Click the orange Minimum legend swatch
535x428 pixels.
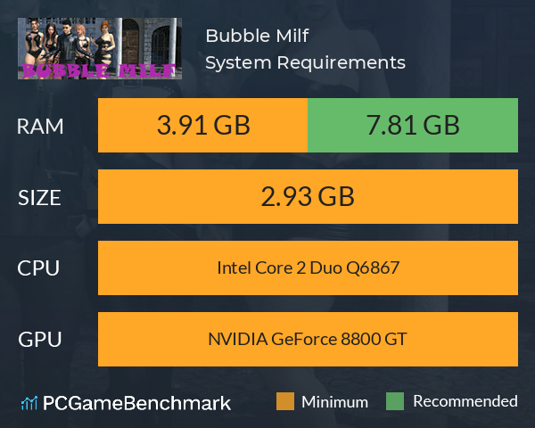285,401
